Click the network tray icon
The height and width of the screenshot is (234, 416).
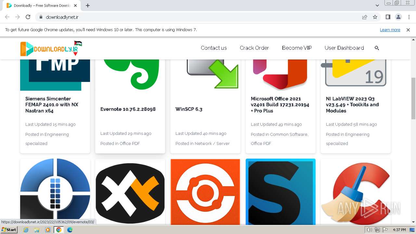(x=377, y=230)
